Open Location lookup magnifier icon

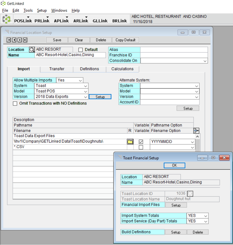pos(32,49)
